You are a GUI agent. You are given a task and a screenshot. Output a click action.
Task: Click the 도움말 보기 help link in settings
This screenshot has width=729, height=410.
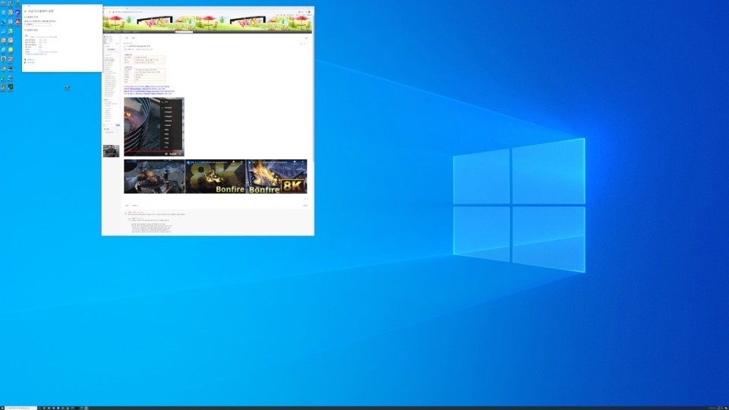pyautogui.click(x=30, y=59)
